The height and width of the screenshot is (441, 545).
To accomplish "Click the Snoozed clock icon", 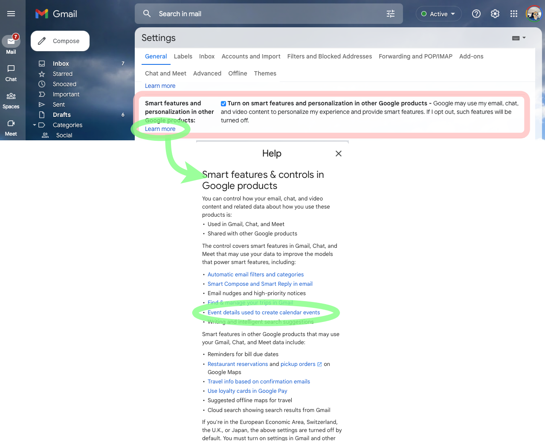I will 42,84.
